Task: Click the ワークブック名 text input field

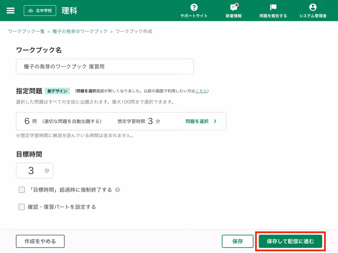Action: coord(105,66)
